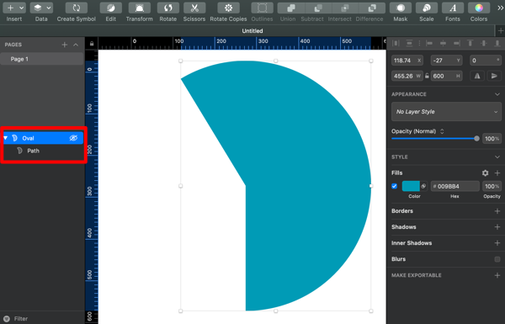
Task: Flip the layer vertically
Action: pos(494,76)
